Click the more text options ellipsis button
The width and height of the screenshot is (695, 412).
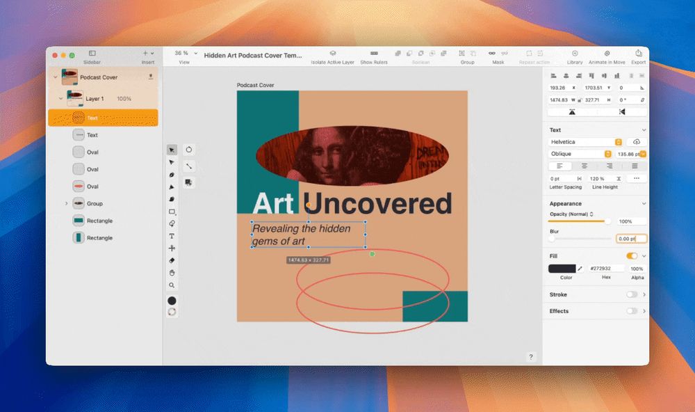[x=637, y=178]
